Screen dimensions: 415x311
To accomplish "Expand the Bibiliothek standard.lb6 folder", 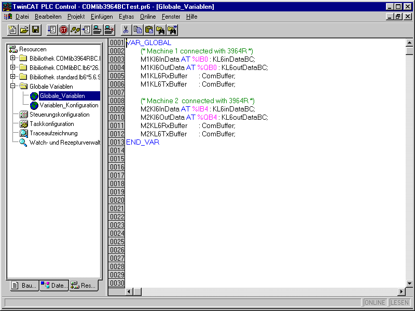I will point(12,76).
